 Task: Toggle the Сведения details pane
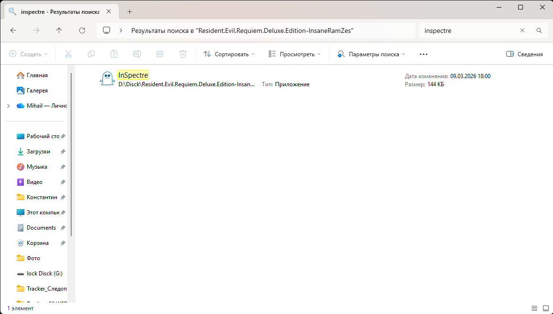click(524, 54)
